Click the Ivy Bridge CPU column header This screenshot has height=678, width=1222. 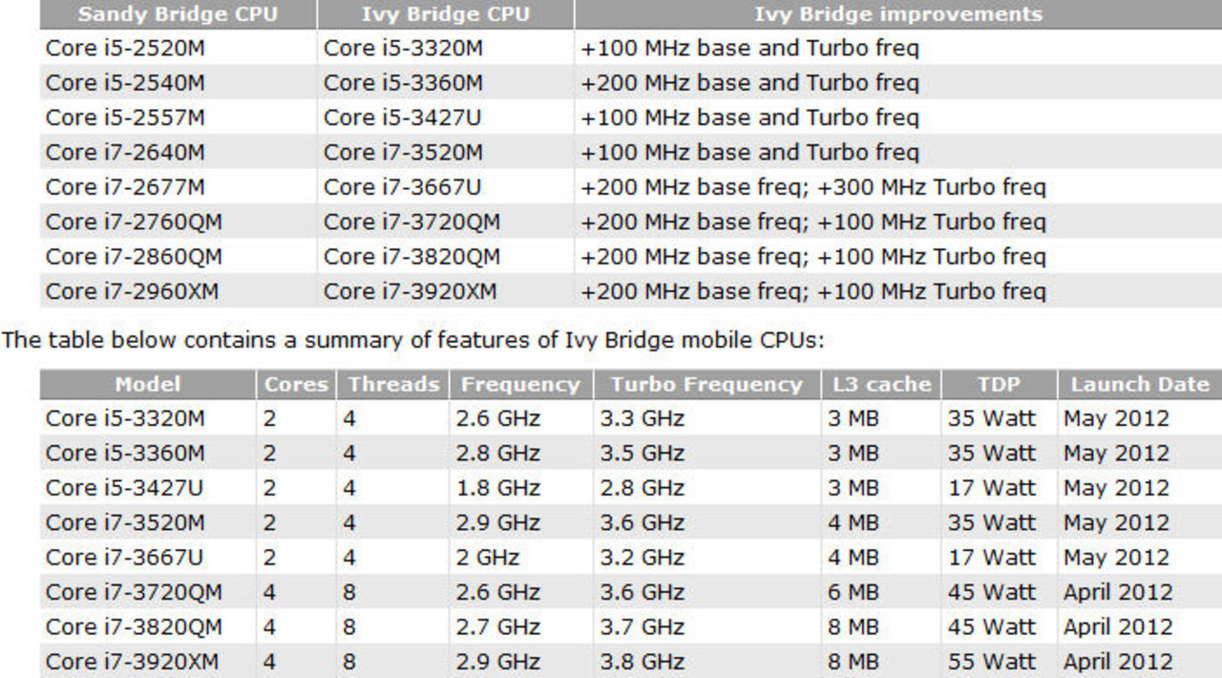[445, 14]
